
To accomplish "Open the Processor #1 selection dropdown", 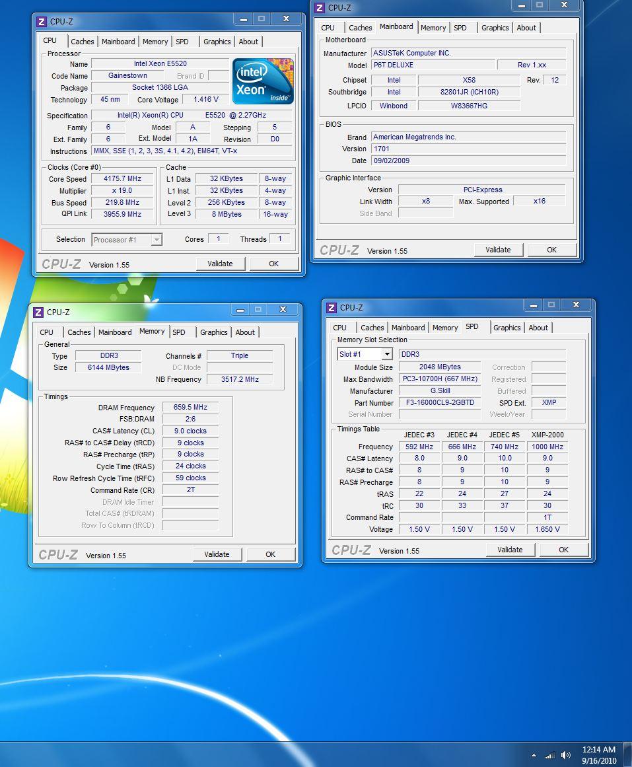I will coord(127,240).
